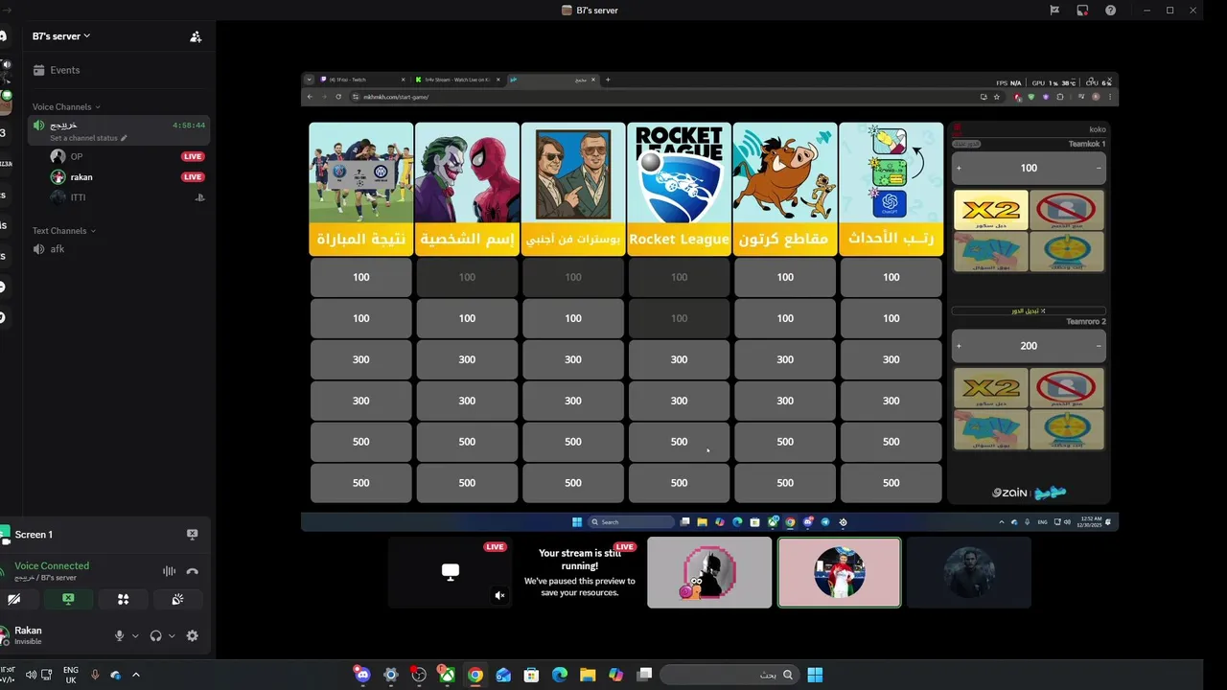The height and width of the screenshot is (690, 1227).
Task: Open Discord User Settings gear
Action: coord(192,635)
